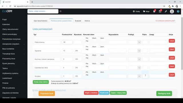The width and height of the screenshot is (183, 103).
Task: Select Pomieszczenia i powierzchnie tab
Action: click(x=61, y=21)
